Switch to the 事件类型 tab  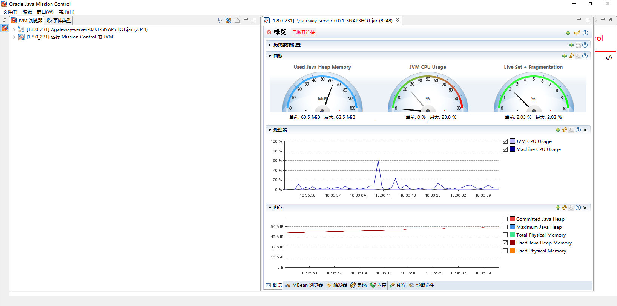[x=59, y=20]
